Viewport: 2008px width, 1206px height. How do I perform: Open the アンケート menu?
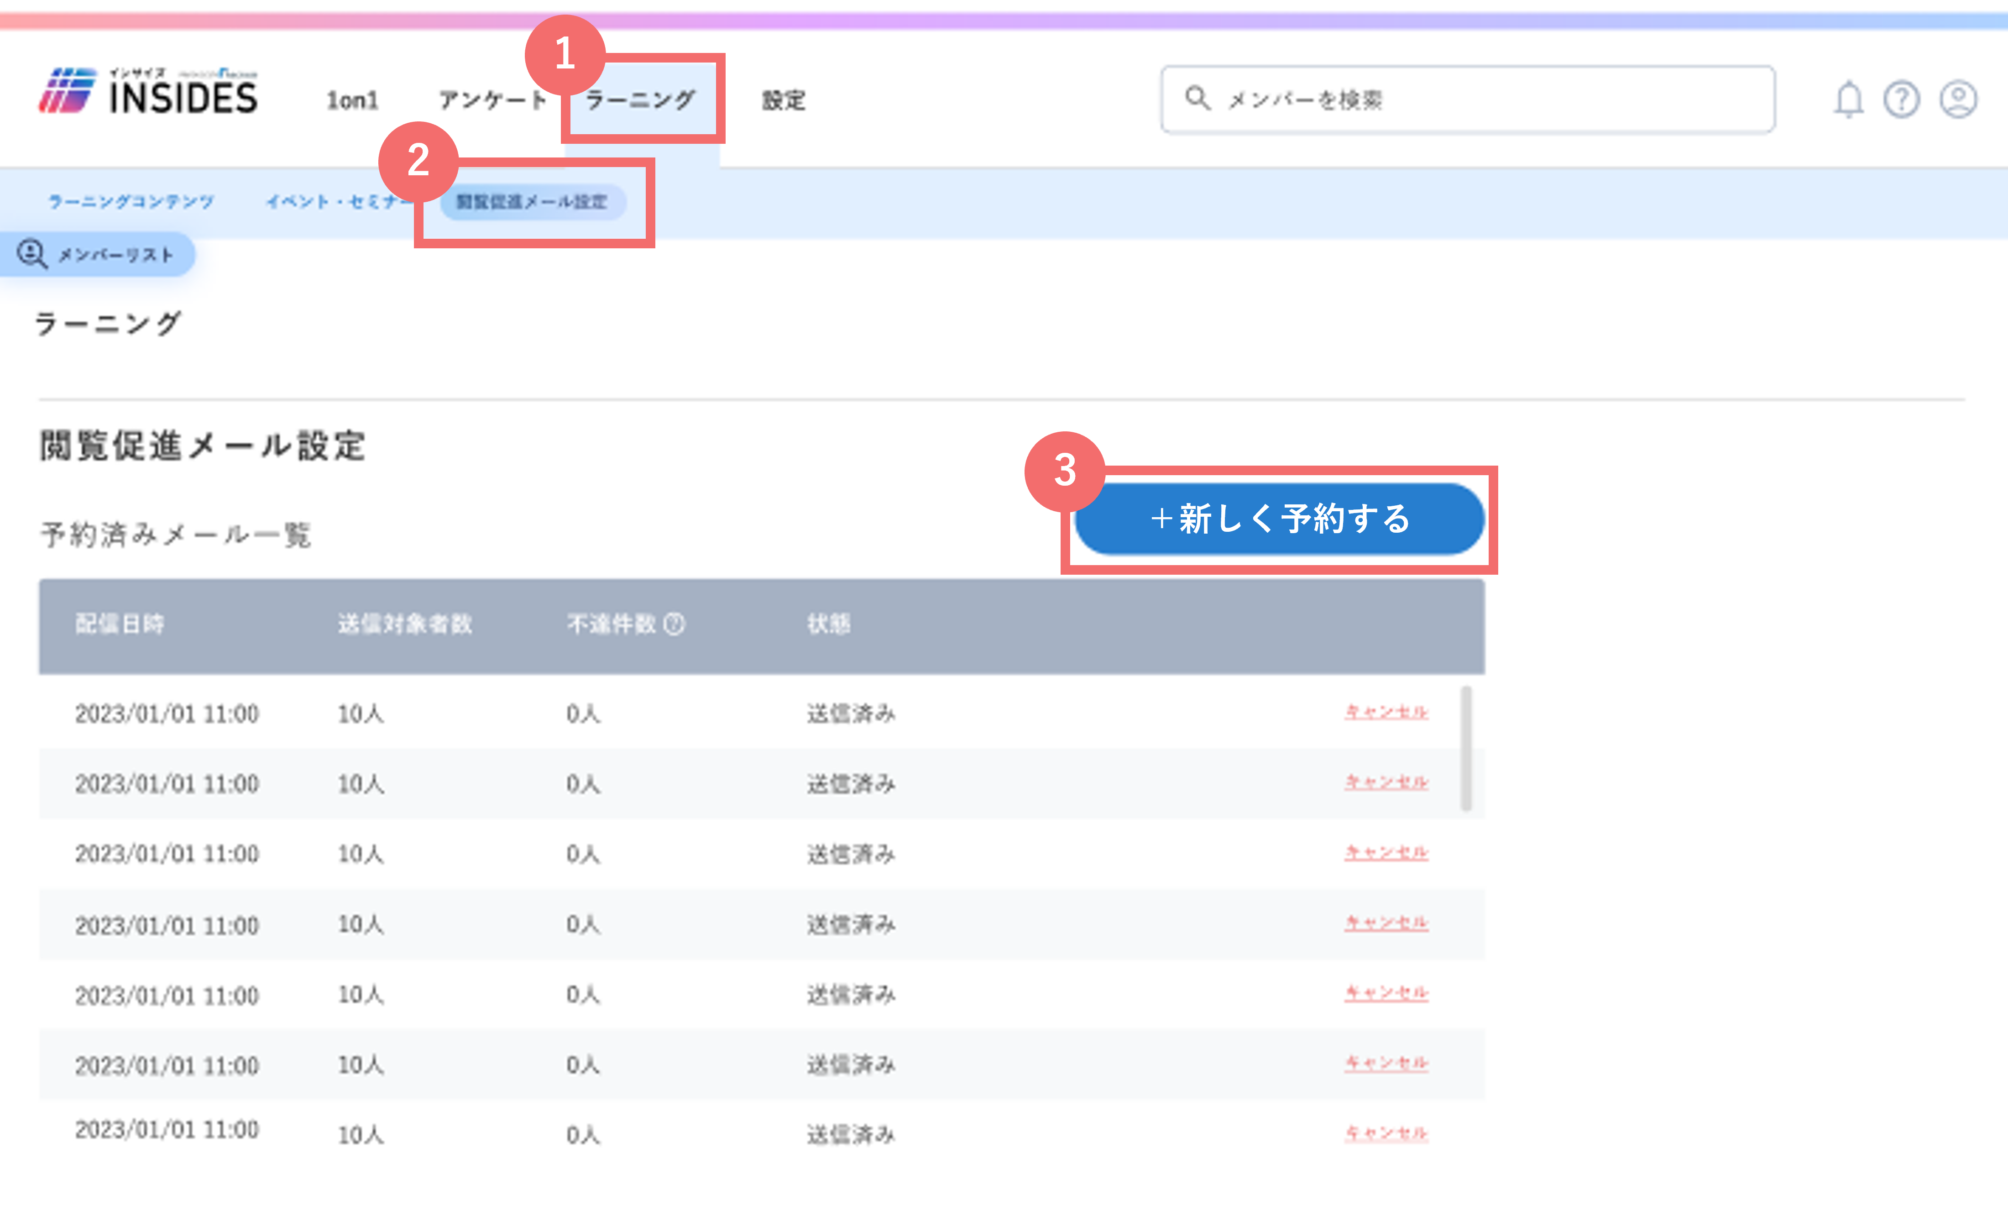coord(492,101)
